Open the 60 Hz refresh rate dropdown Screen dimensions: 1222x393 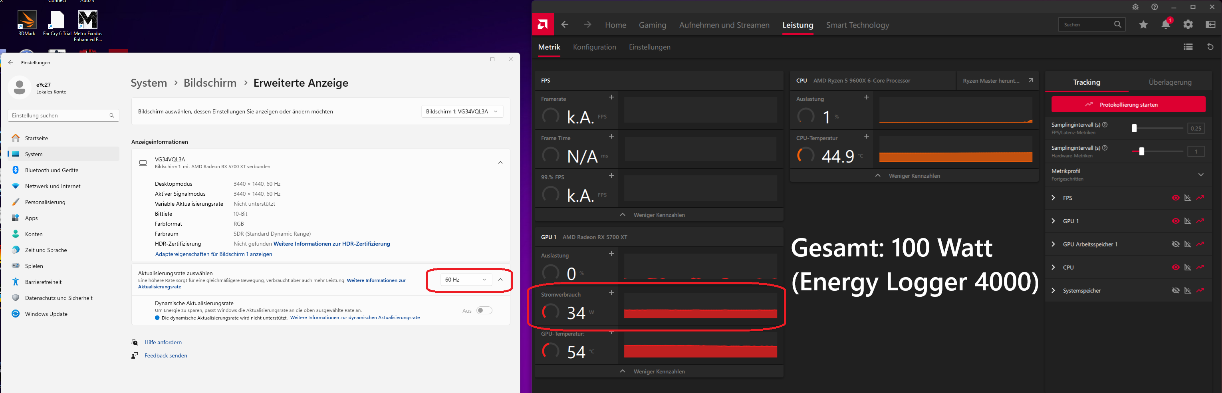[466, 280]
